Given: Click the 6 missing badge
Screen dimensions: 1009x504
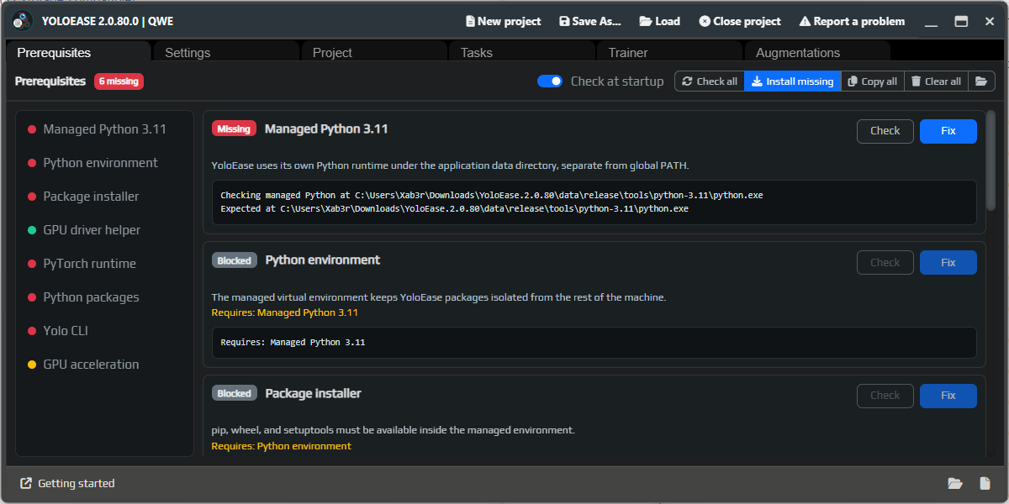Looking at the screenshot, I should (x=119, y=81).
